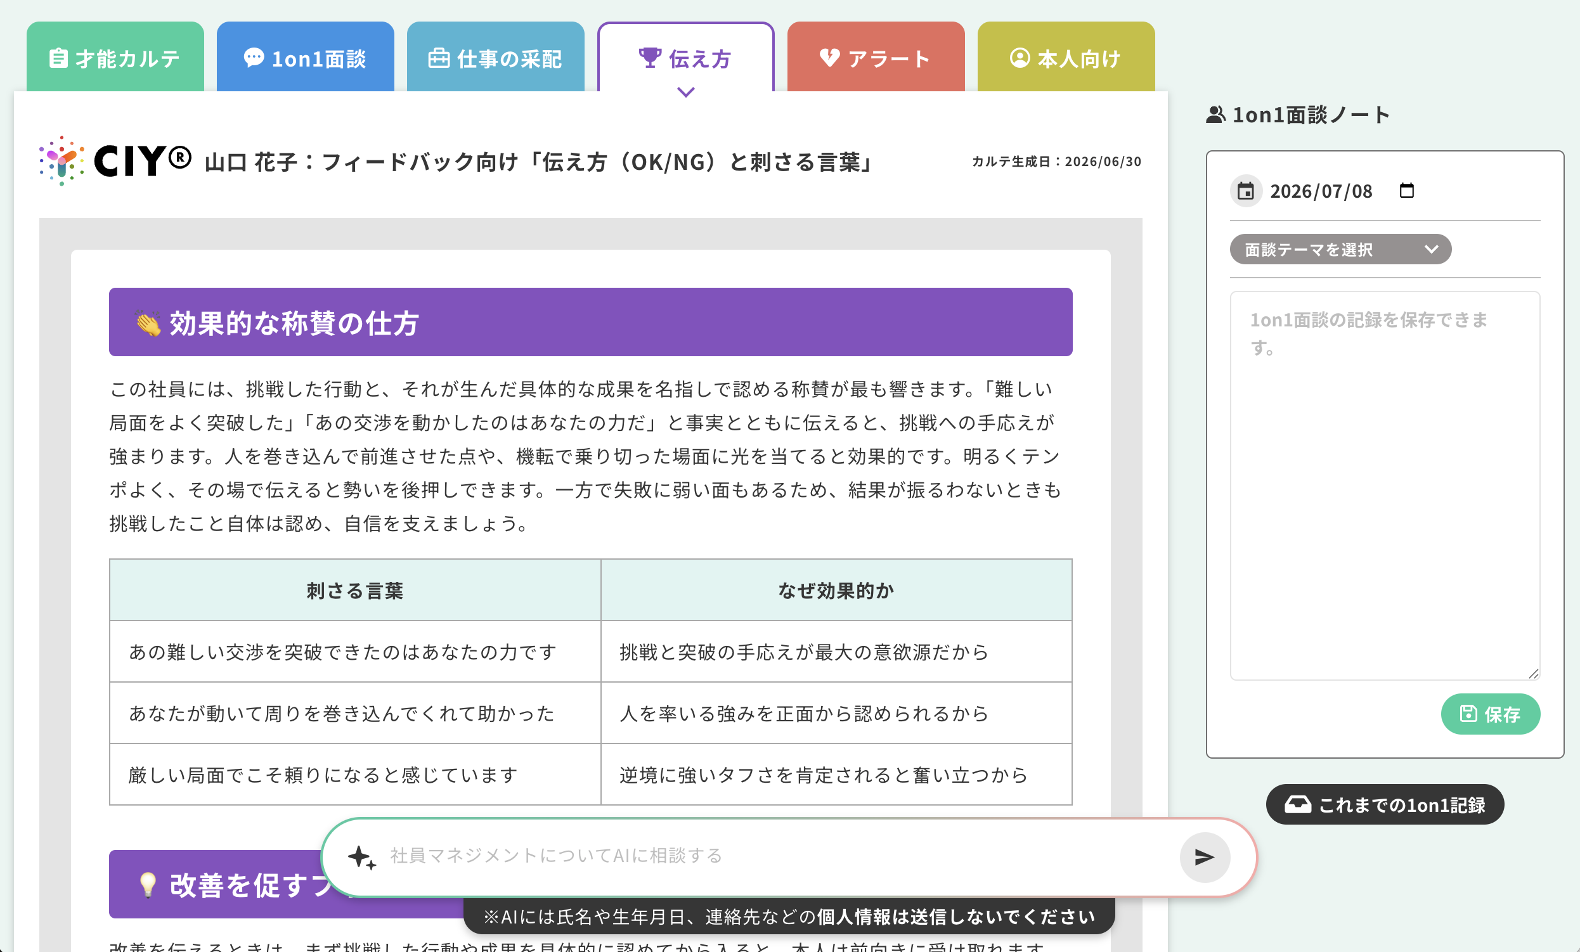
Task: Click the inbox tray icon in これまでの1on1記録
Action: click(x=1298, y=804)
